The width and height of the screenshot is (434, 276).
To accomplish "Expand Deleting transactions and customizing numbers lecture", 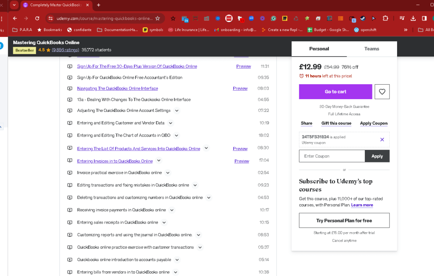I will click(209, 198).
